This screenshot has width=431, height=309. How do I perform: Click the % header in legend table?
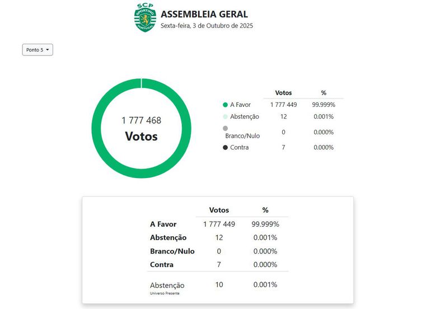[324, 93]
